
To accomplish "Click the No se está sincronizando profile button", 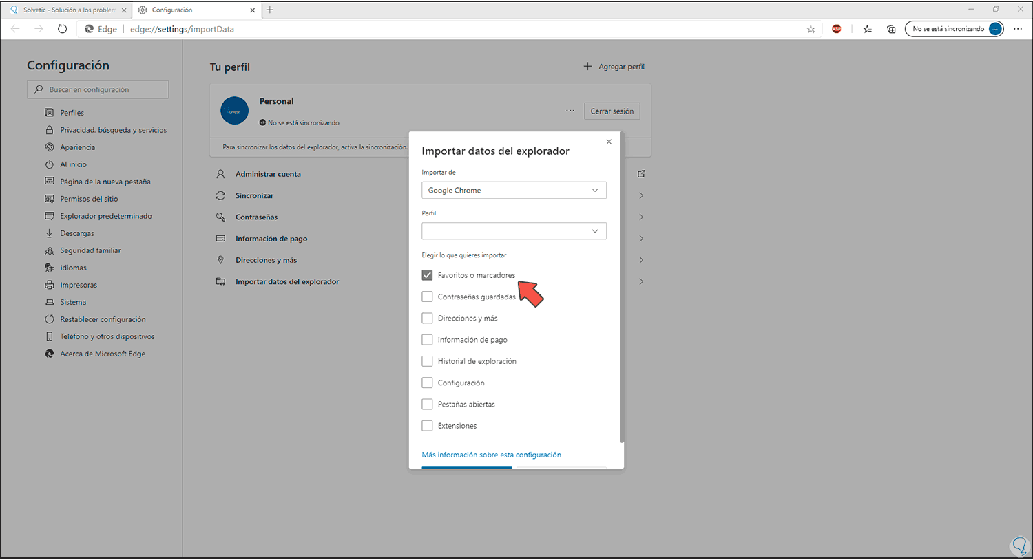I will point(954,29).
